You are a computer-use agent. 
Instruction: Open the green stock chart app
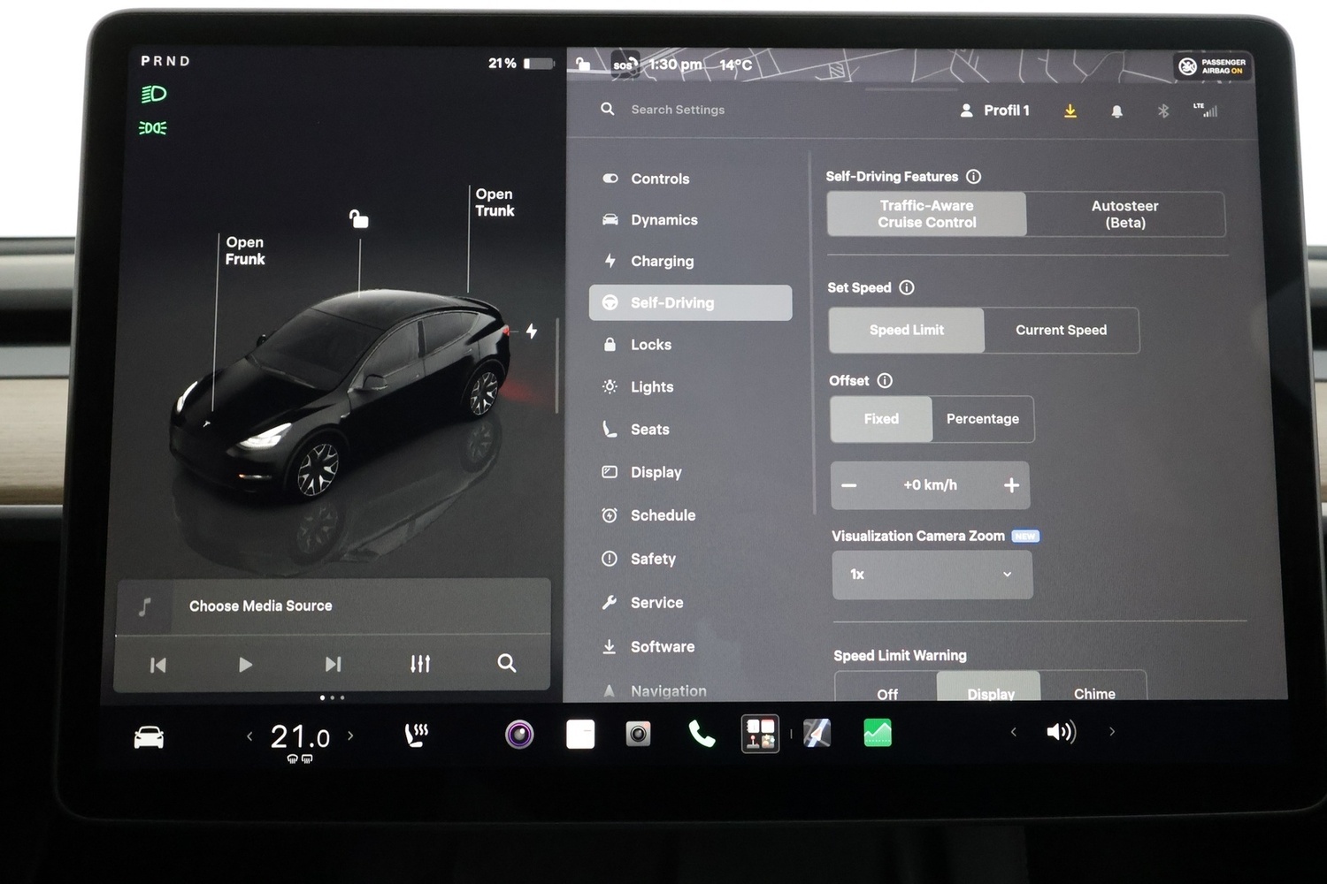coord(878,733)
